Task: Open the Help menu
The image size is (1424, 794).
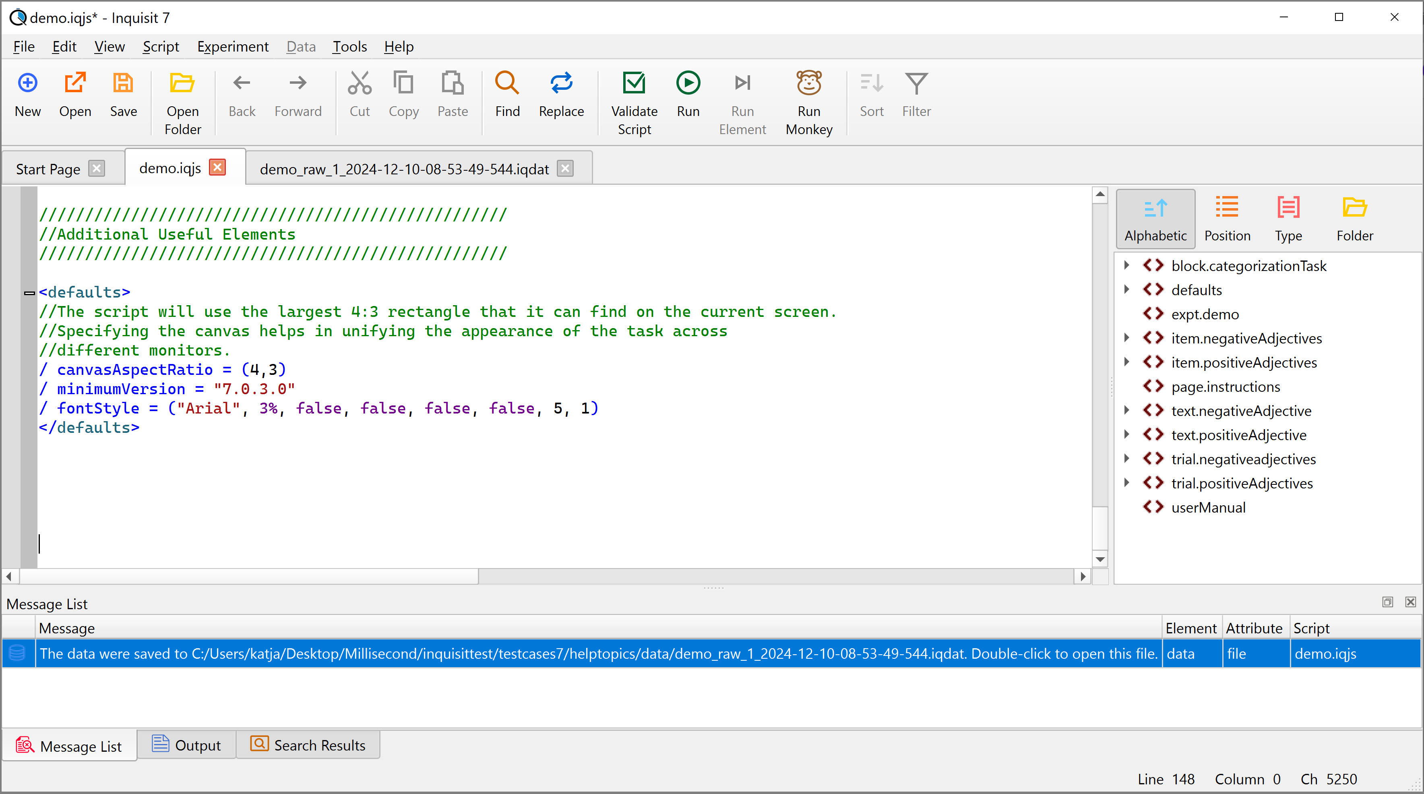Action: point(399,46)
